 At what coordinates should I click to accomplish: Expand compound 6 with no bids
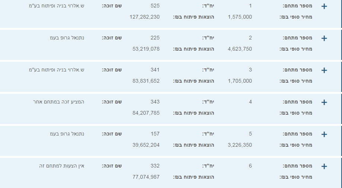[324, 166]
